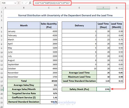Click the name box resize dots handle

click(x=19, y=3)
